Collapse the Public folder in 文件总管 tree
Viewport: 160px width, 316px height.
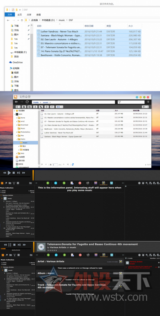click(16, 139)
